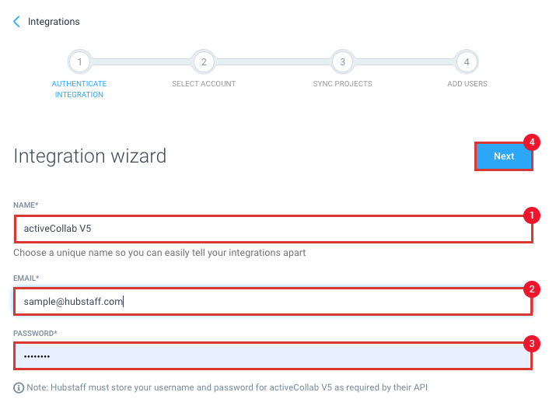This screenshot has height=413, width=549.
Task: Select step 2 circle in wizard
Action: [204, 62]
